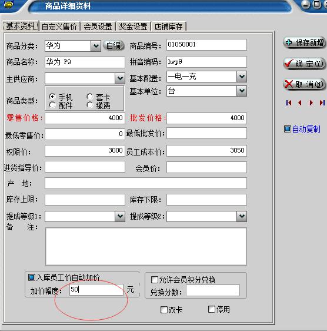Click the 备注 text area
The width and height of the screenshot is (327, 331).
[x=146, y=246]
